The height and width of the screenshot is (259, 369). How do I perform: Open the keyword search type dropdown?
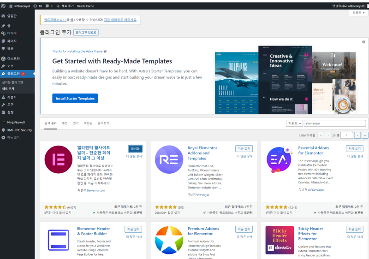[x=294, y=123]
